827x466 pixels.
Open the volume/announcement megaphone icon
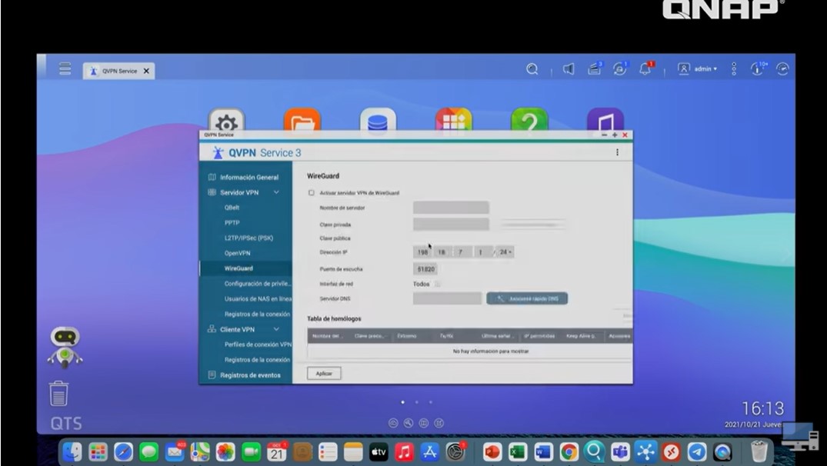(x=568, y=69)
